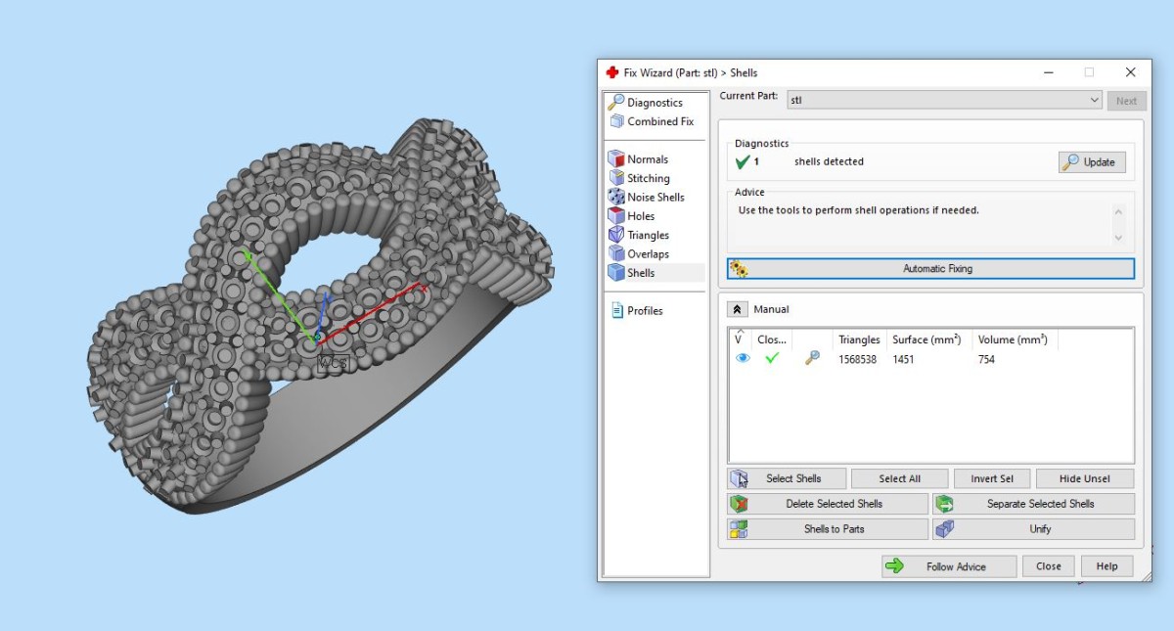
Task: Click the Automatic Fixing button
Action: [x=930, y=269]
